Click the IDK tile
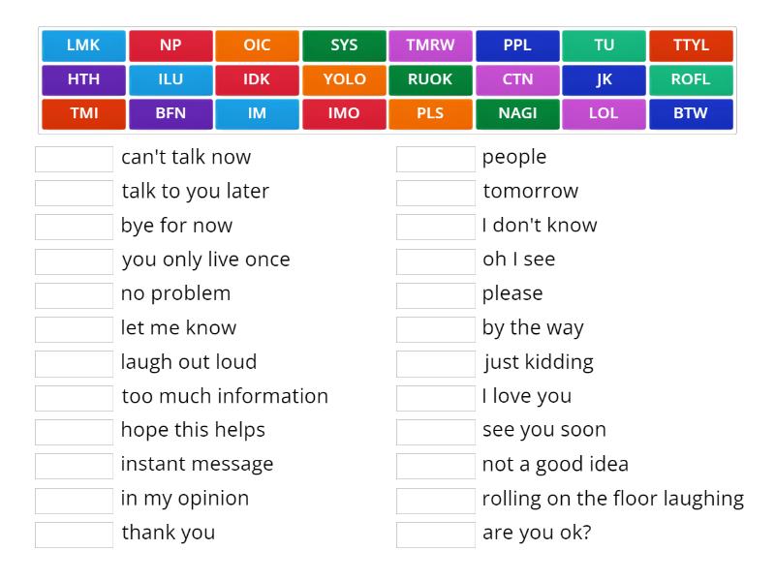This screenshot has width=775, height=581. 257,79
